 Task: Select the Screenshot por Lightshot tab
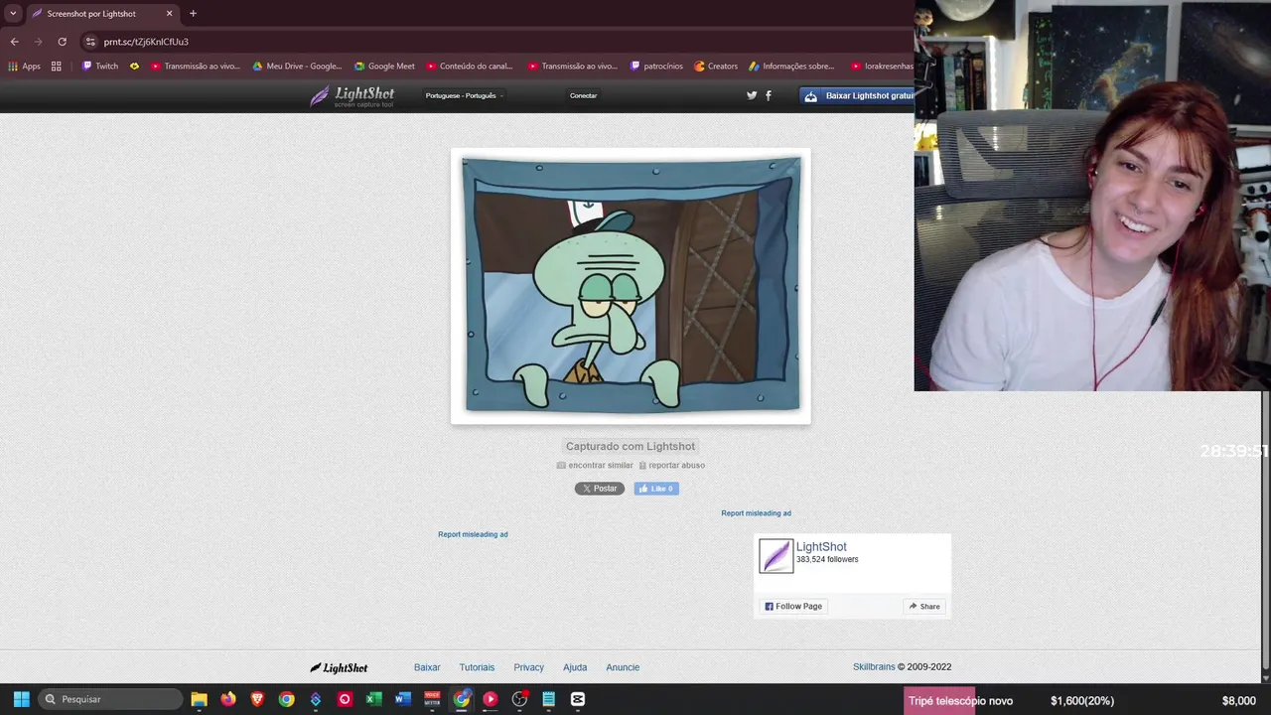tap(102, 14)
